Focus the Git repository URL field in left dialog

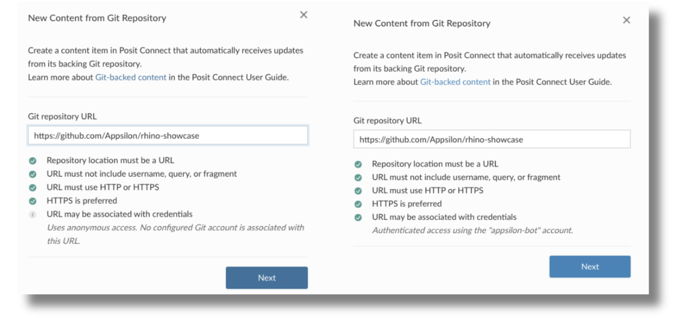click(x=168, y=135)
